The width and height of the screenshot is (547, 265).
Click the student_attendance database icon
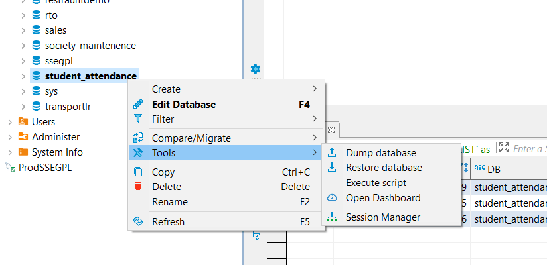tap(37, 76)
